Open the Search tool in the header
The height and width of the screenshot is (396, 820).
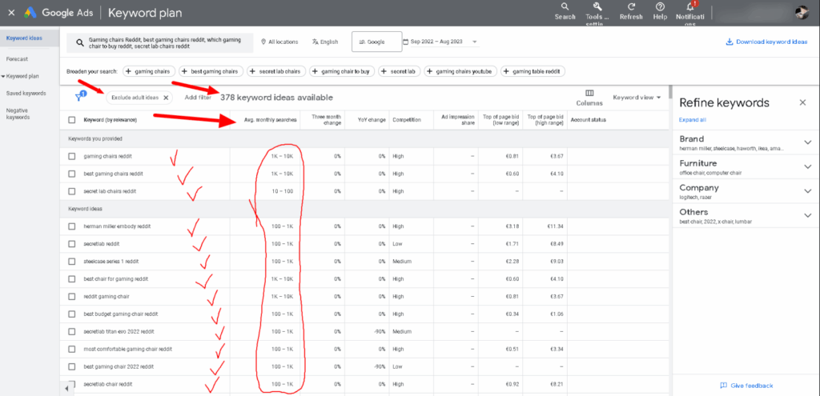pos(565,11)
